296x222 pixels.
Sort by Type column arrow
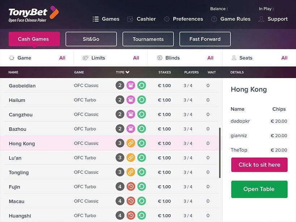127,72
